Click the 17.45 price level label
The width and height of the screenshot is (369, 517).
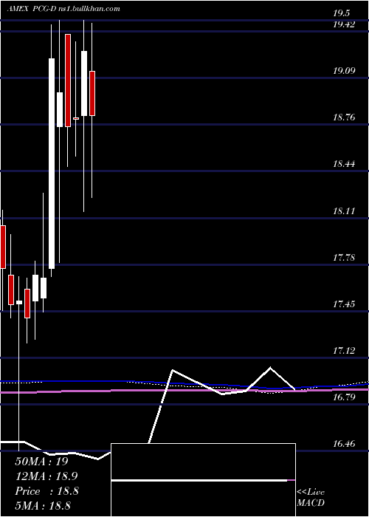point(345,304)
